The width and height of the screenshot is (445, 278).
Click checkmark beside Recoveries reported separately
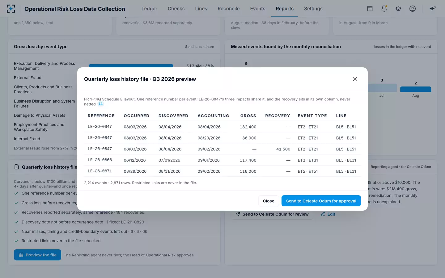[16, 213]
